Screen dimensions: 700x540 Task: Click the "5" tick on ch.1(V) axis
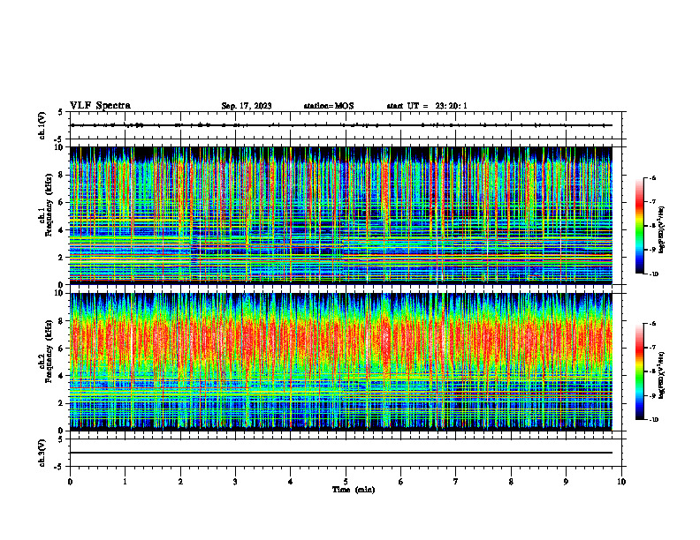61,112
